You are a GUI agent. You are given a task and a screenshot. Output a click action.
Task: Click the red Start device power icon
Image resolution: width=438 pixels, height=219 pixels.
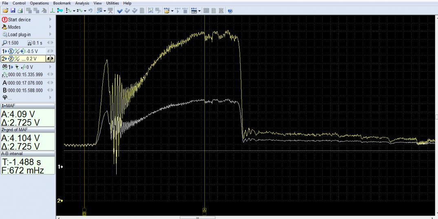coord(4,20)
